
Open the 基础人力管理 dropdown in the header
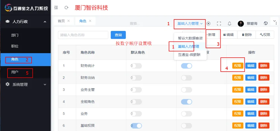tap(190, 24)
